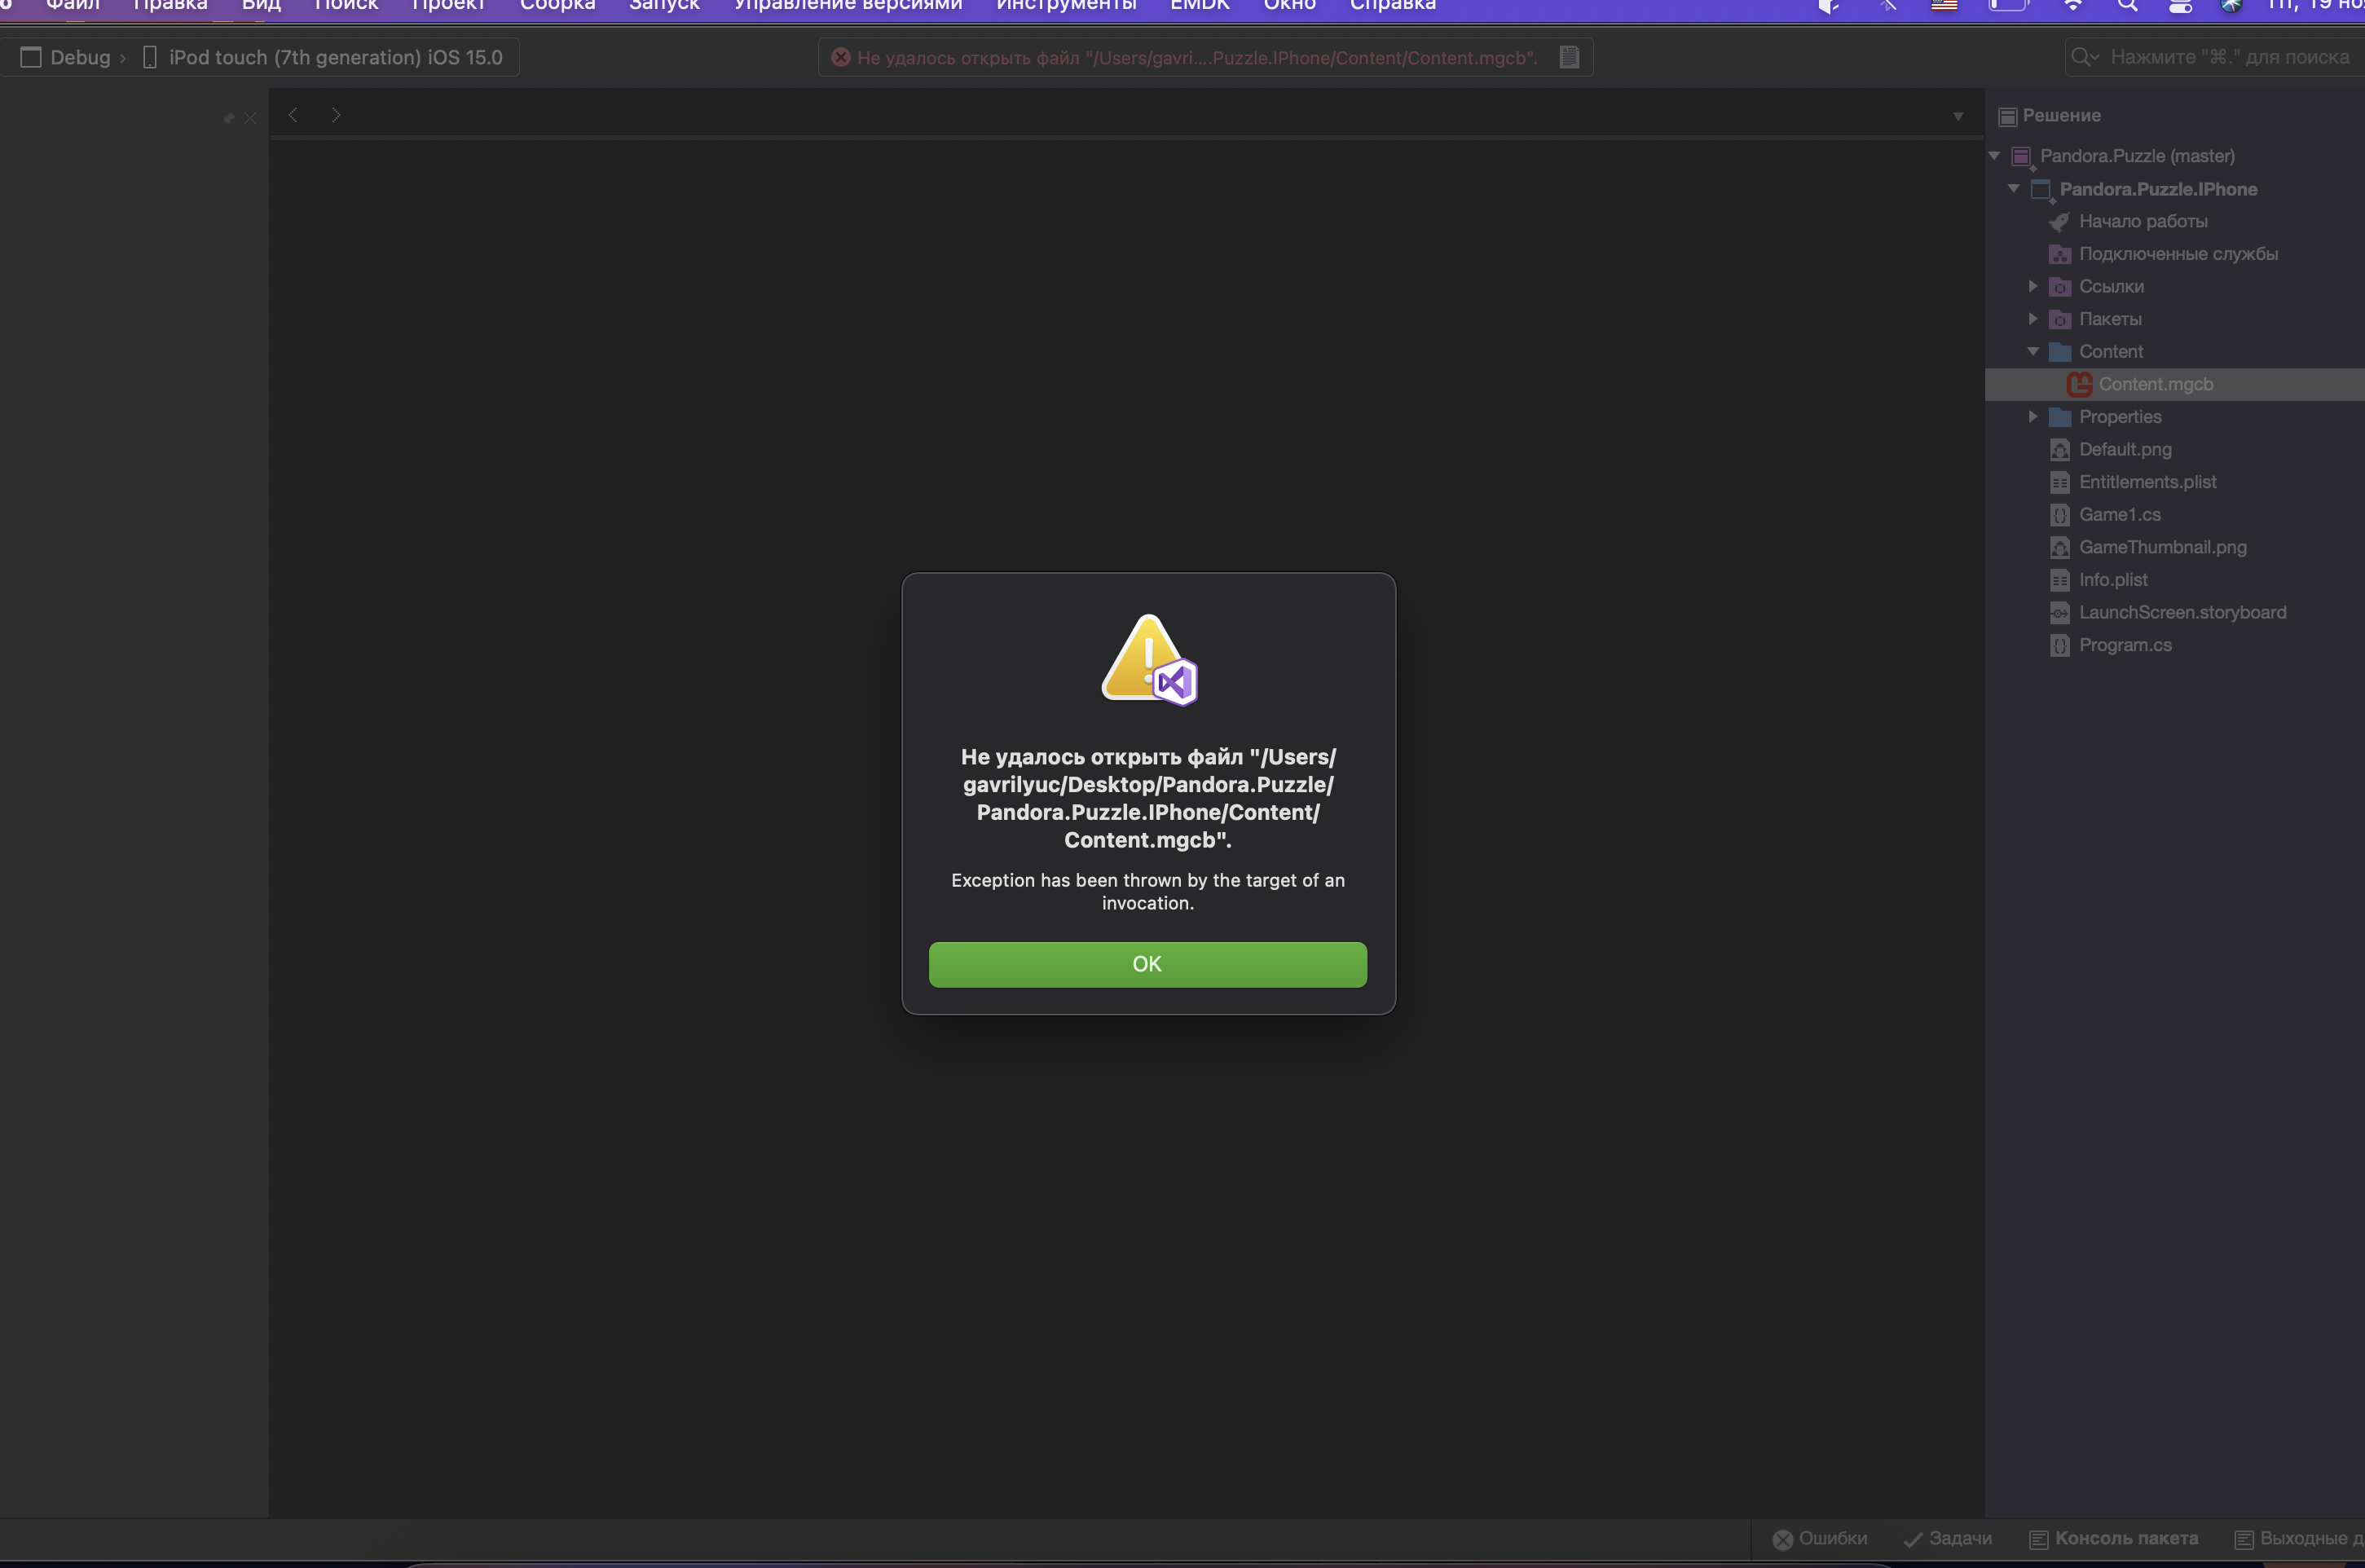Click the Spotlight search icon in menu bar
Screen dimensions: 2365x1568
pyautogui.click(x=2127, y=6)
